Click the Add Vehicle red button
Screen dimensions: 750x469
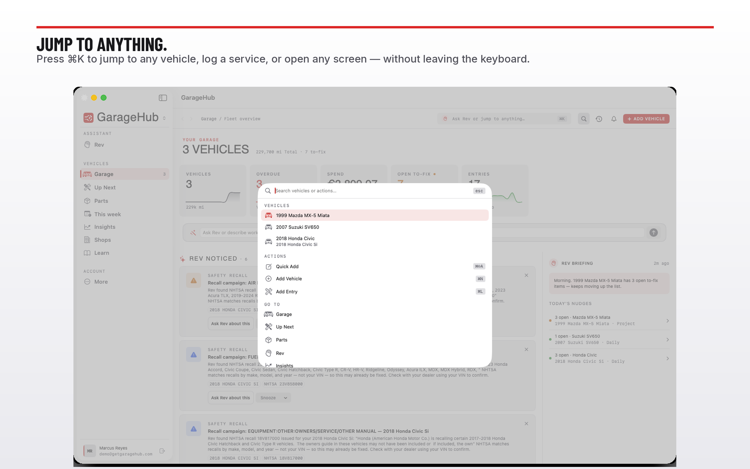646,119
